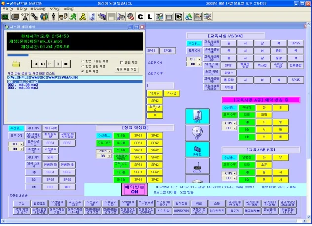Select the 카세트 cassette source icon
This screenshot has height=226, width=312.
[197, 150]
